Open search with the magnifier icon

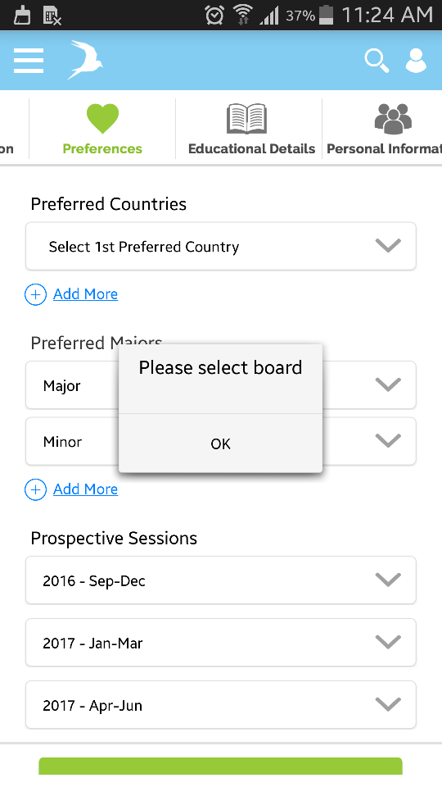coord(377,61)
